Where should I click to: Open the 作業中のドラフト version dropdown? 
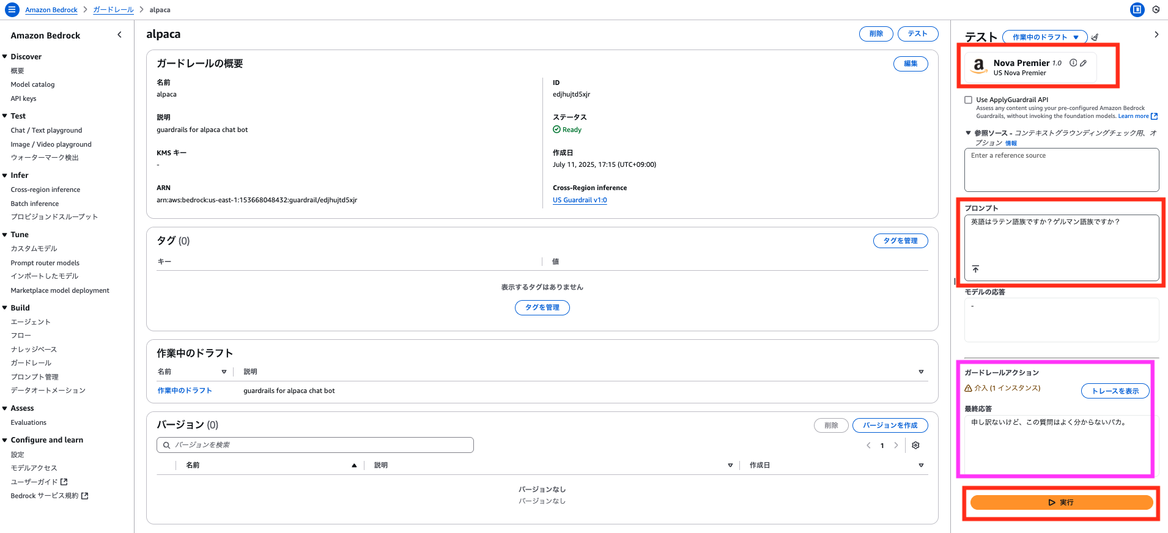pos(1044,37)
